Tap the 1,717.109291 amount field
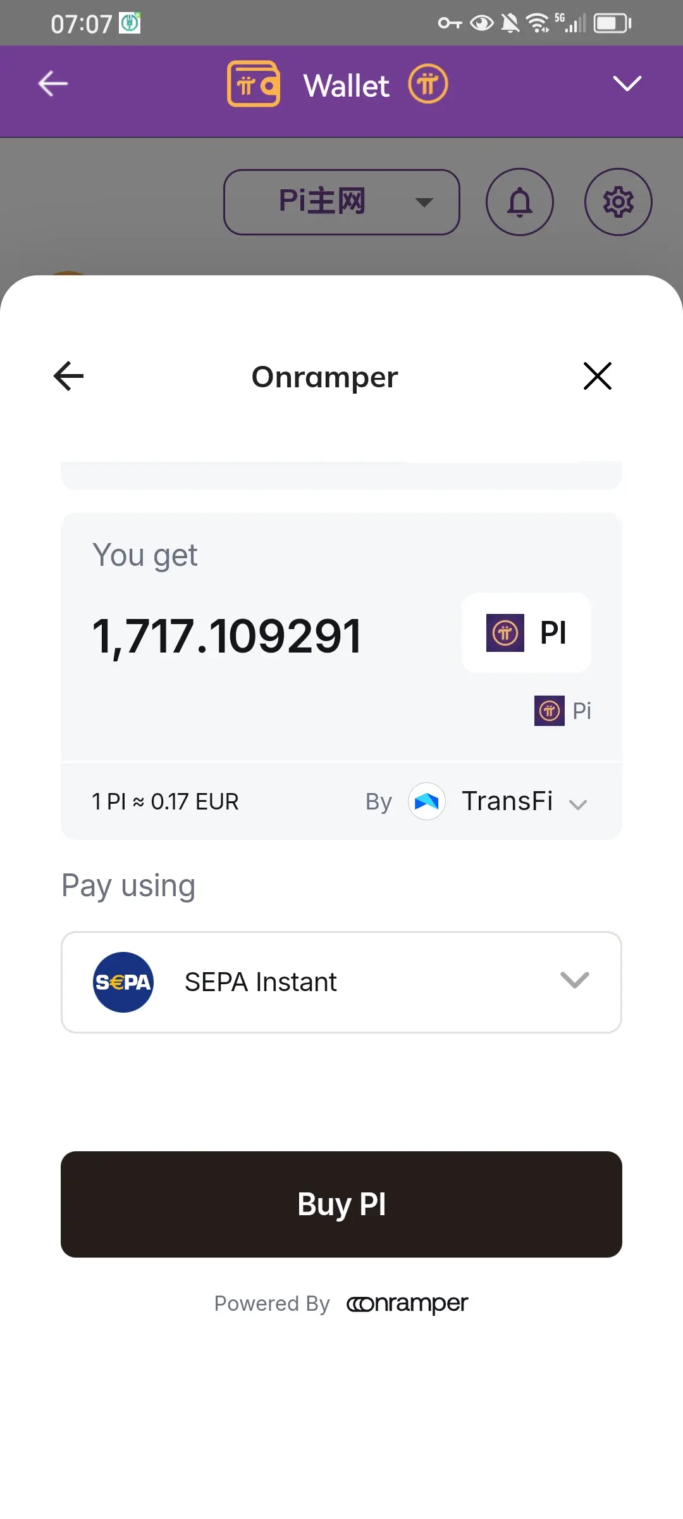 tap(228, 635)
